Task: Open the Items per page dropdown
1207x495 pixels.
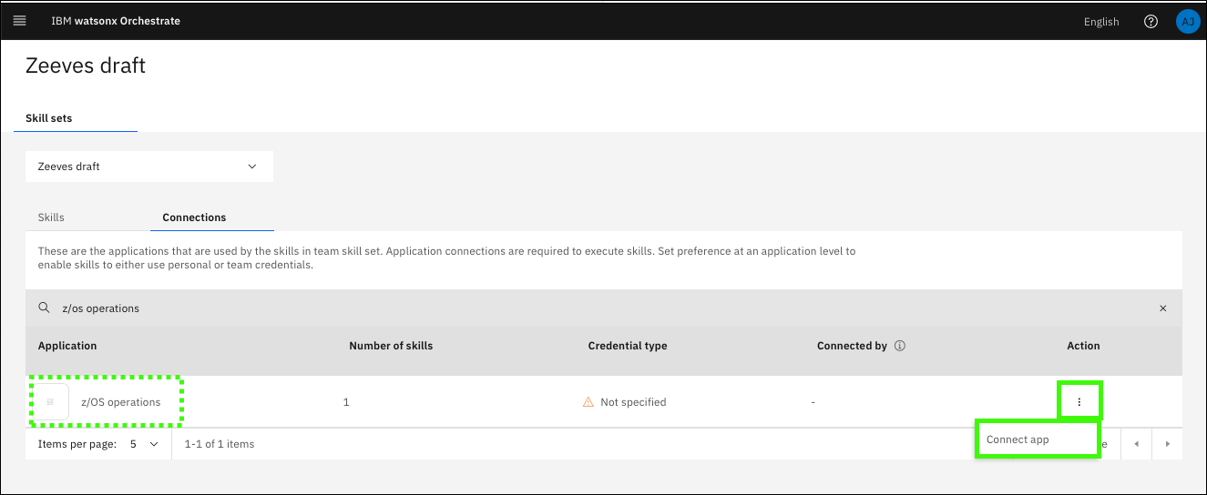Action: tap(143, 444)
